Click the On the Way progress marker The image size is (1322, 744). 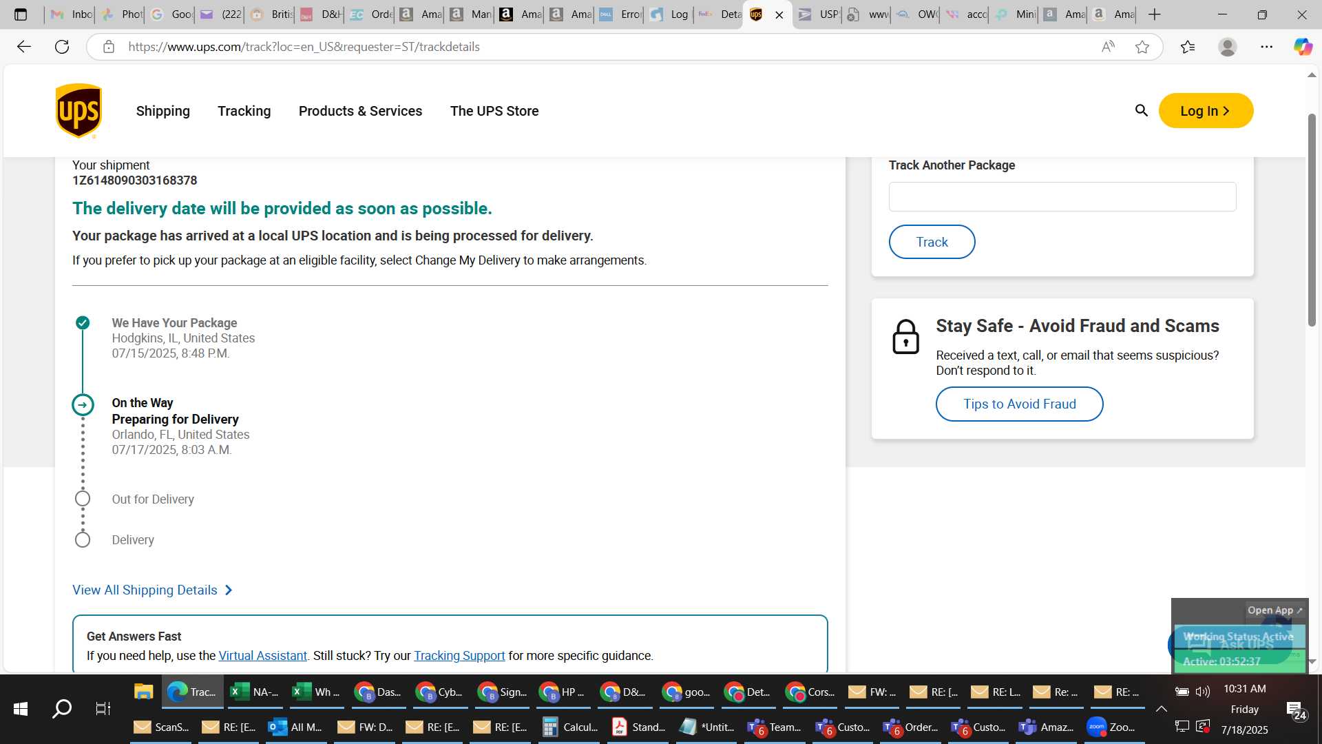point(83,404)
